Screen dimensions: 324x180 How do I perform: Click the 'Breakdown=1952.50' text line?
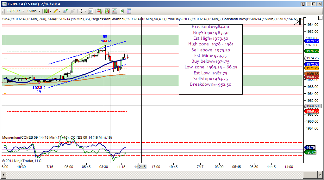210,84
